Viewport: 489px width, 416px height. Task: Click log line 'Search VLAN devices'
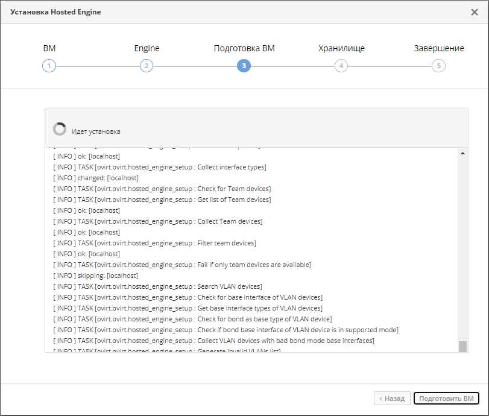tap(157, 286)
